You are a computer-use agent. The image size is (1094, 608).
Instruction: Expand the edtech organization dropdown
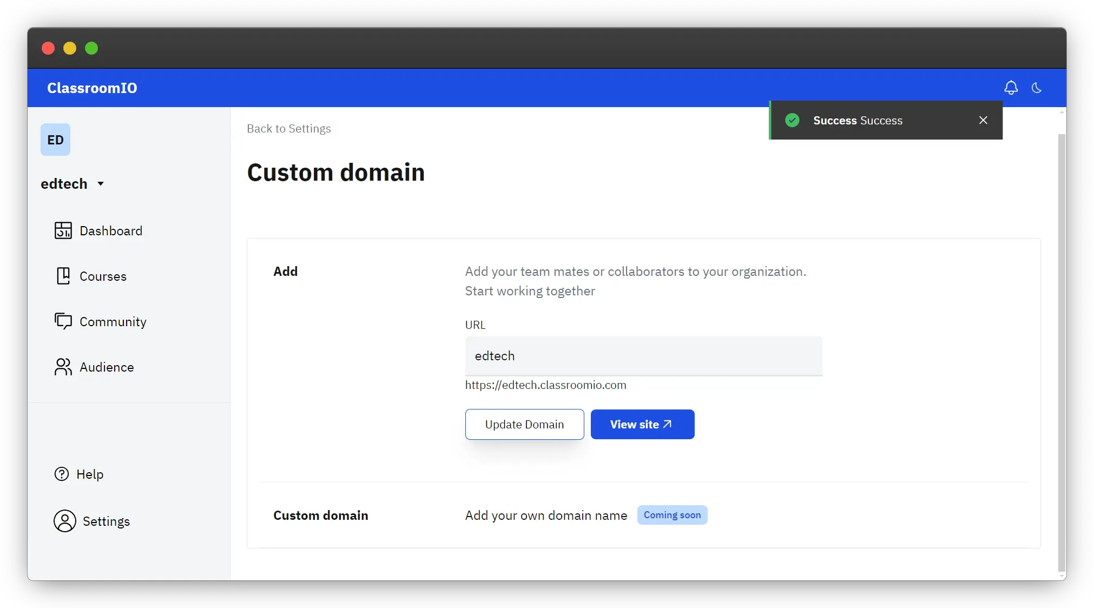[74, 183]
